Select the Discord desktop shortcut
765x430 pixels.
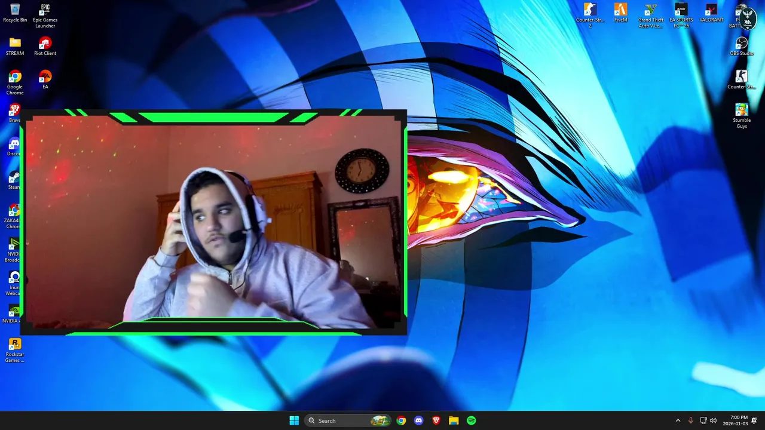pos(13,147)
